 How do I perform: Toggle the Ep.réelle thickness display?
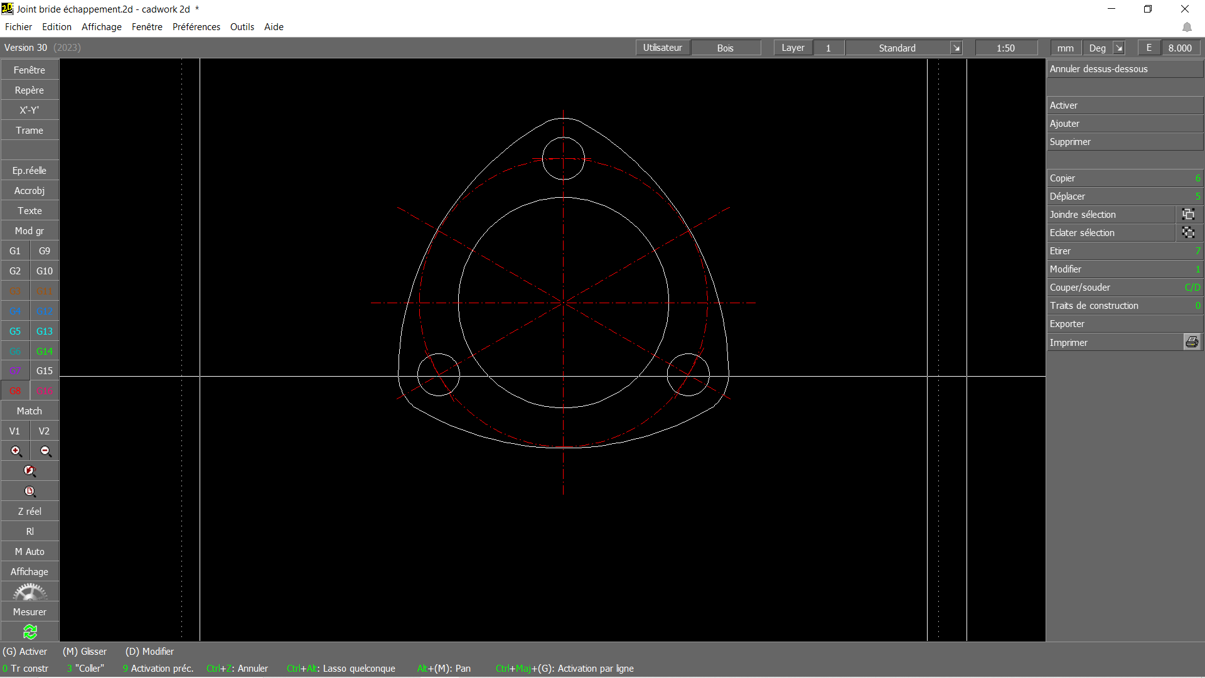point(29,170)
